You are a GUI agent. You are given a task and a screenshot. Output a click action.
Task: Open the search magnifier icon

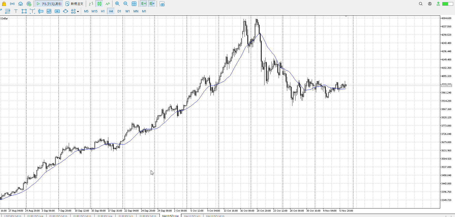[x=421, y=4]
